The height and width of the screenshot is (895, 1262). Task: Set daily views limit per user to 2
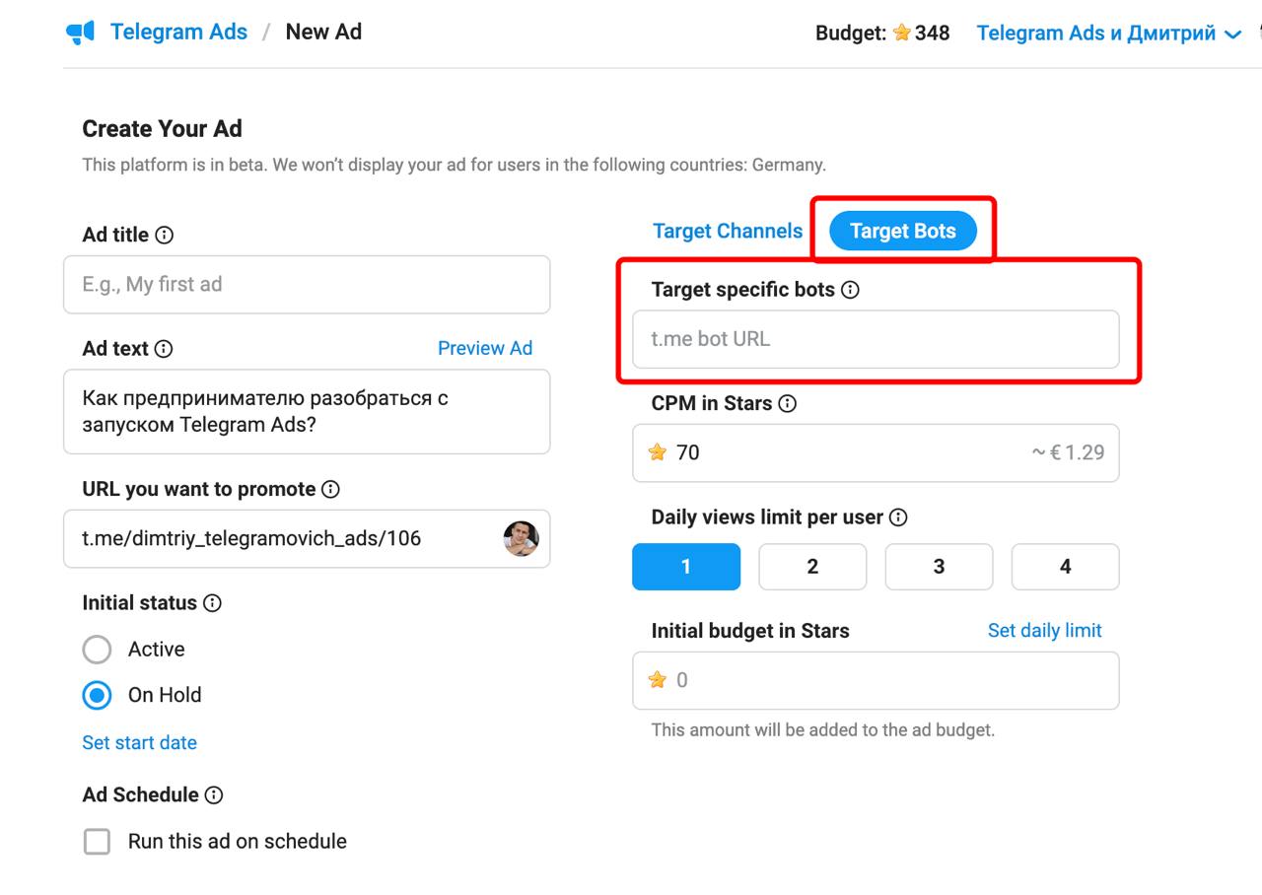pos(812,567)
